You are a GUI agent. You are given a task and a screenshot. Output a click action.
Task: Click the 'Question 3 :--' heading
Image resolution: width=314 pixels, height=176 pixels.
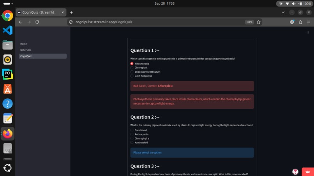(x=145, y=166)
